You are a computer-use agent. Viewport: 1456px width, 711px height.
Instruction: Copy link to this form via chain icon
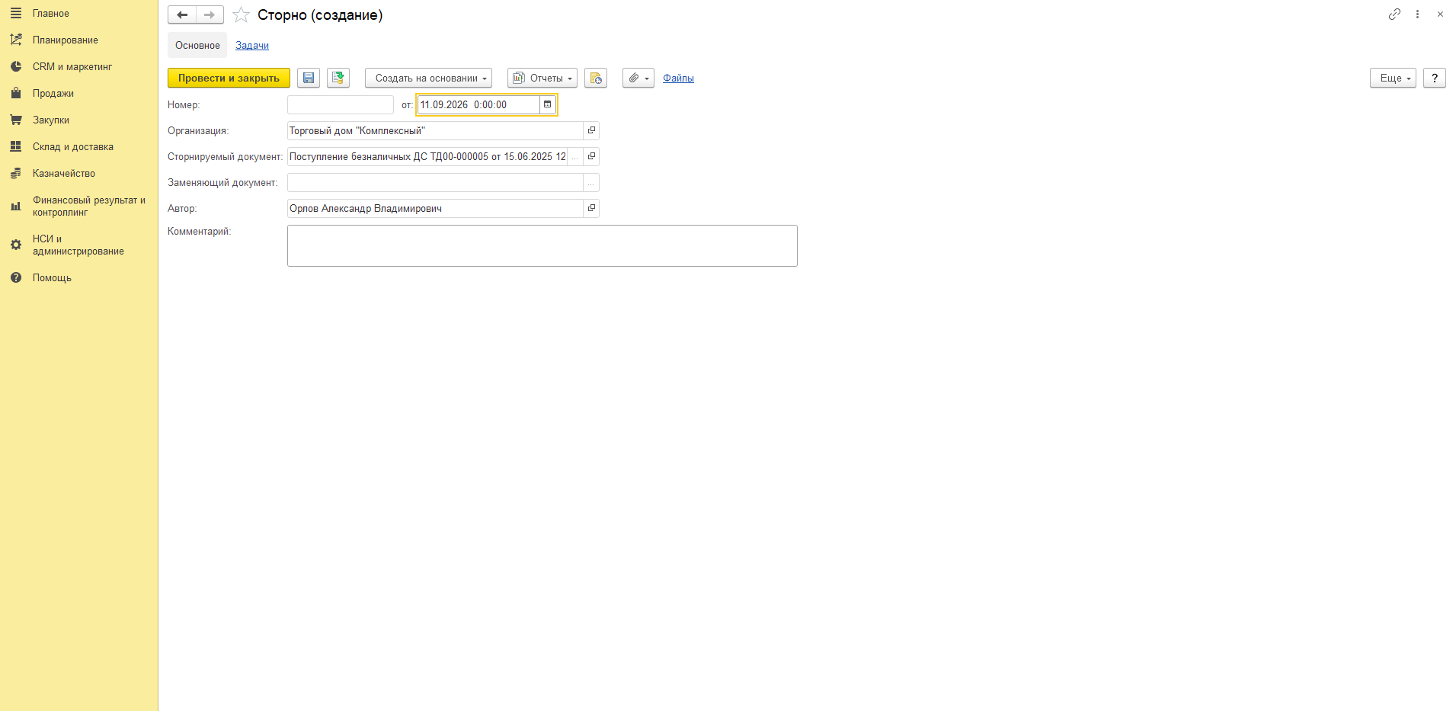(1394, 14)
